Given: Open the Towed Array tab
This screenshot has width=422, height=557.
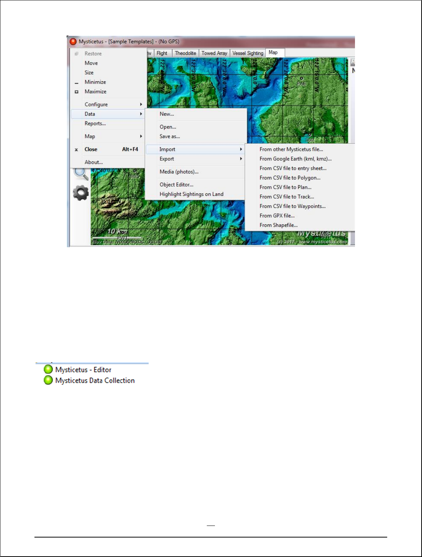Looking at the screenshot, I should tap(214, 53).
